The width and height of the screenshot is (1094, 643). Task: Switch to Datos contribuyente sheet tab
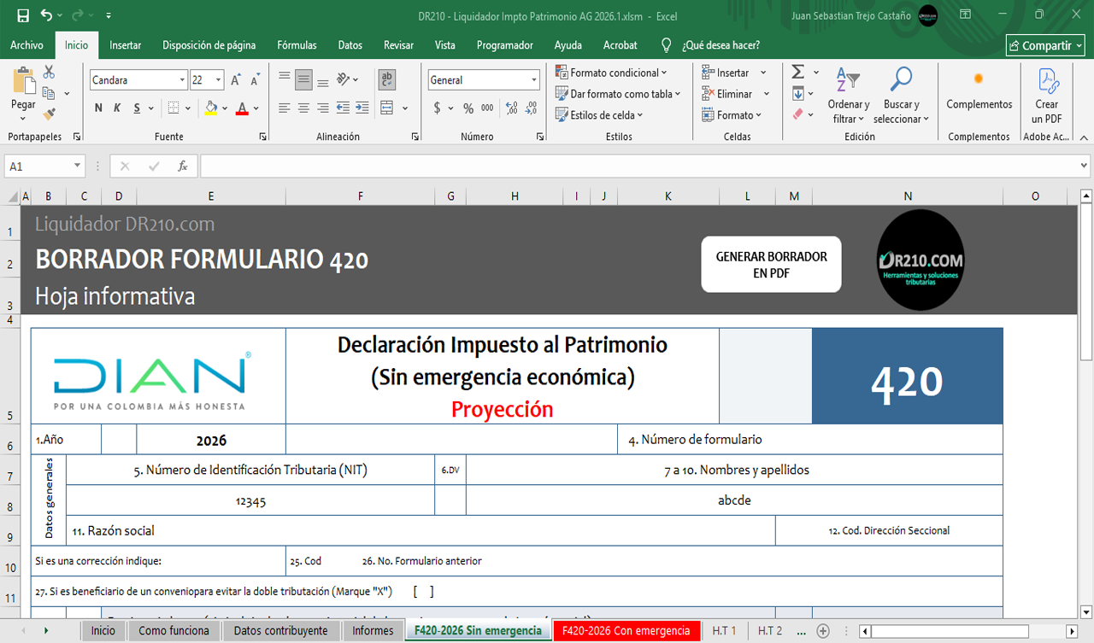point(280,631)
